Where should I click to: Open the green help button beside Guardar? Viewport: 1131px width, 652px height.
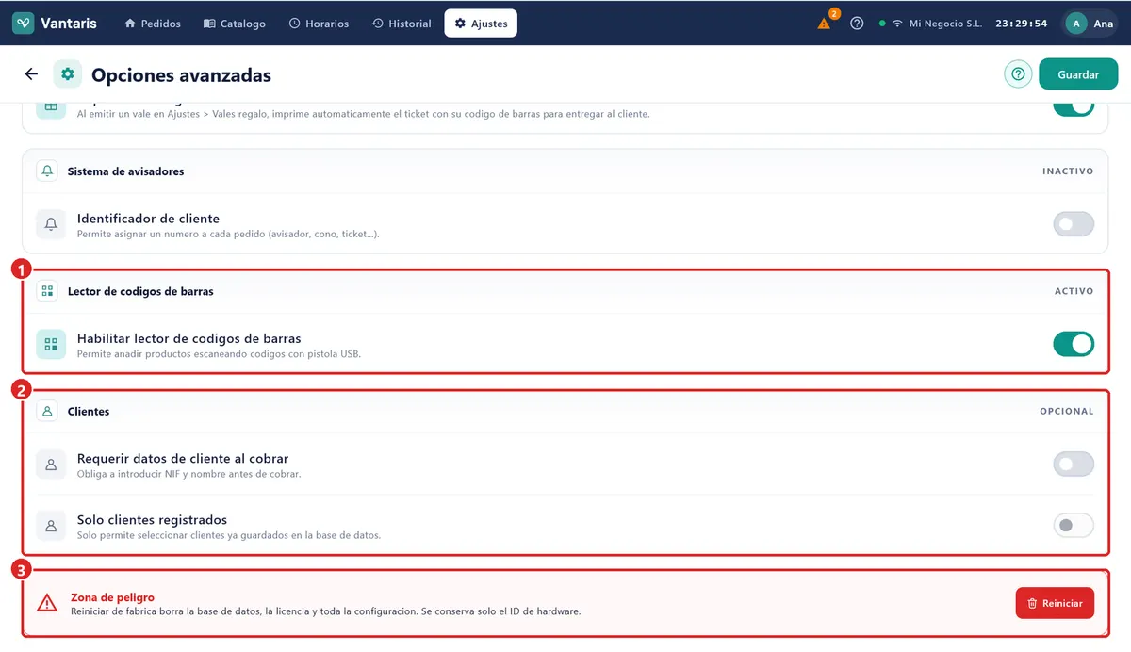[1018, 74]
